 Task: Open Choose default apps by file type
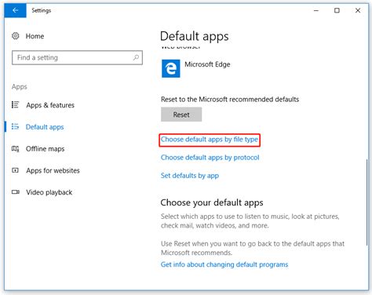coord(210,140)
